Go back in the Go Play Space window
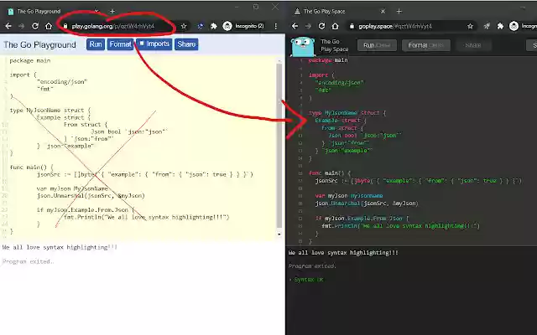Image resolution: width=537 pixels, height=335 pixels. coord(295,26)
